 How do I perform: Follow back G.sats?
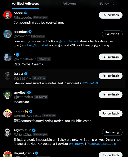[111, 76]
